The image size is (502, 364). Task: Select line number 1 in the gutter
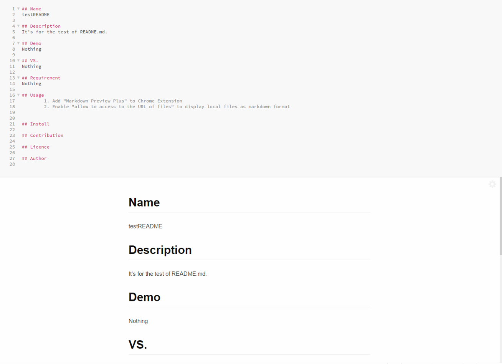(x=13, y=8)
